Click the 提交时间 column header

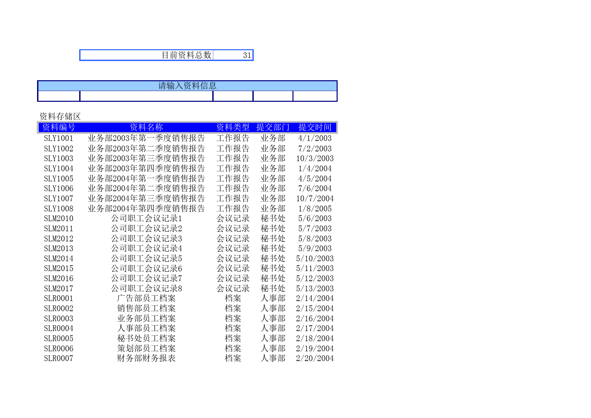(315, 127)
